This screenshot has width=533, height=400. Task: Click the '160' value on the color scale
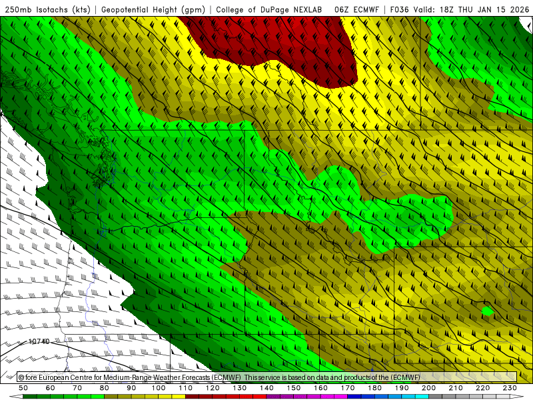320,388
